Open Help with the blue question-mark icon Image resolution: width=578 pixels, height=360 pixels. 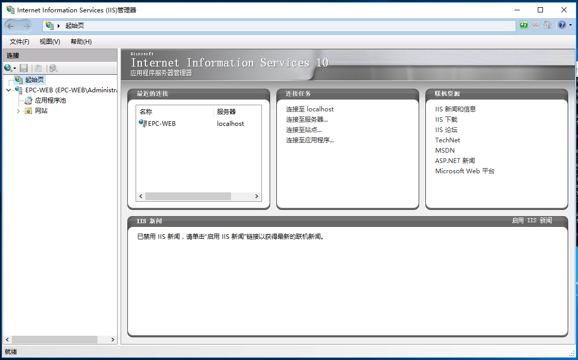pyautogui.click(x=562, y=25)
